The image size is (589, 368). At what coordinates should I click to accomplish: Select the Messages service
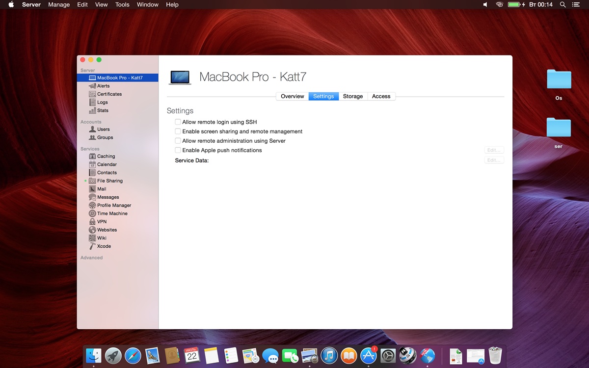click(104, 197)
